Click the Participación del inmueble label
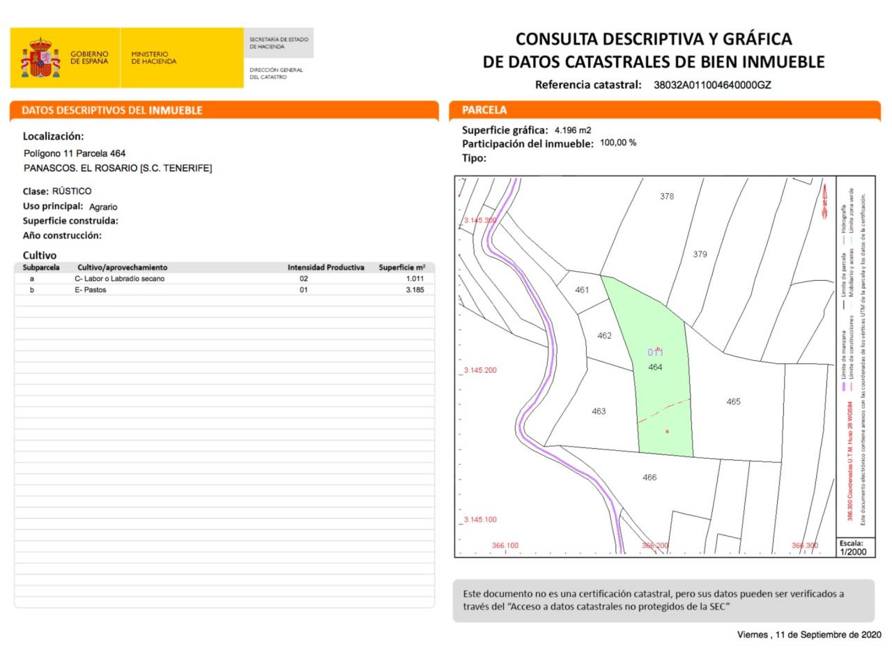892x669 pixels. (528, 144)
